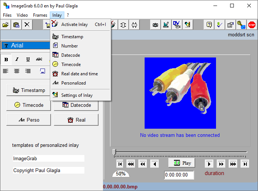Click the inlay settings pencil toolbar icon
The height and width of the screenshot is (191, 258).
coord(188,25)
